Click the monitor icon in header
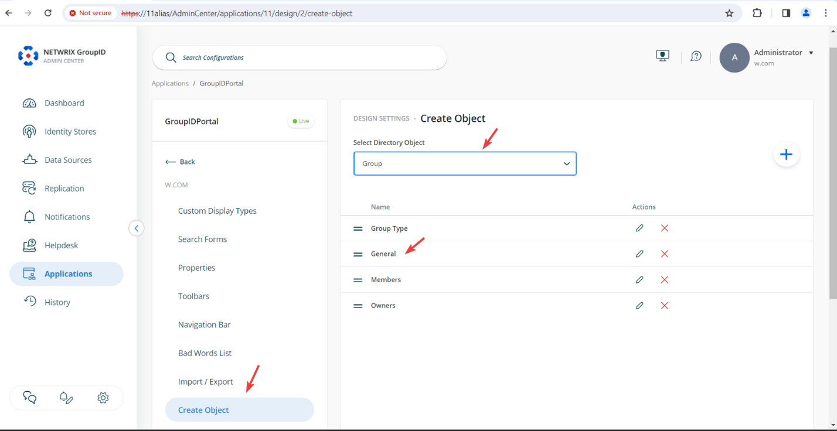 pyautogui.click(x=662, y=56)
